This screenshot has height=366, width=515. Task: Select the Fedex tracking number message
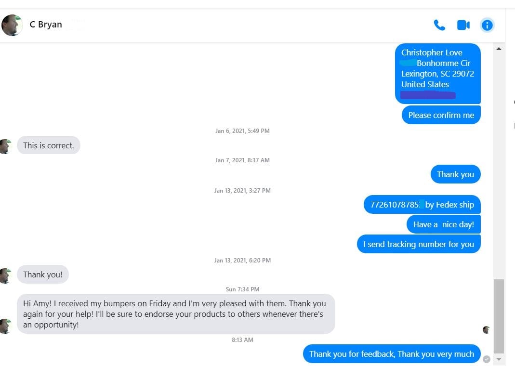(422, 205)
